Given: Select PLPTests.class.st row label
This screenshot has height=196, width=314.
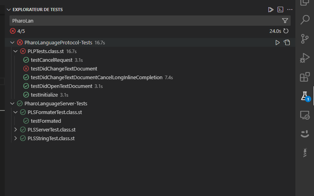Looking at the screenshot, I should 46,51.
